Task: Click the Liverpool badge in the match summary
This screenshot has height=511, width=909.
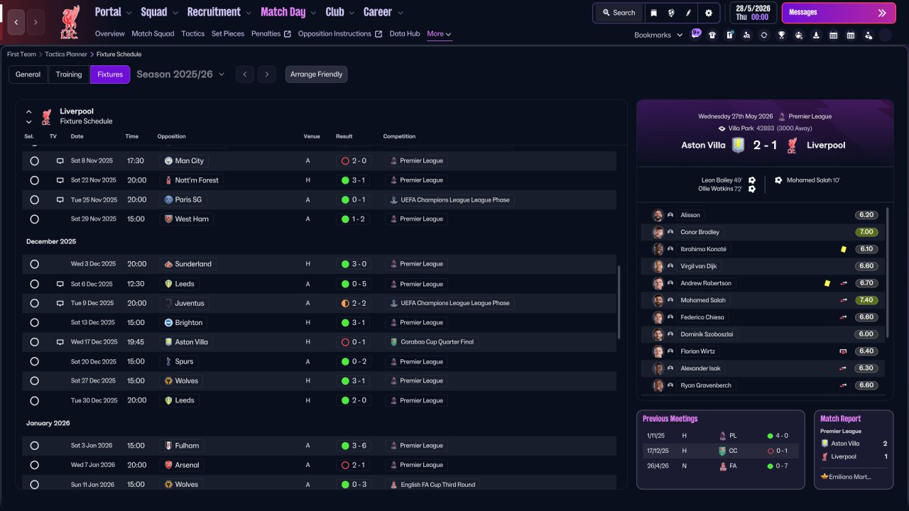Action: coord(793,145)
